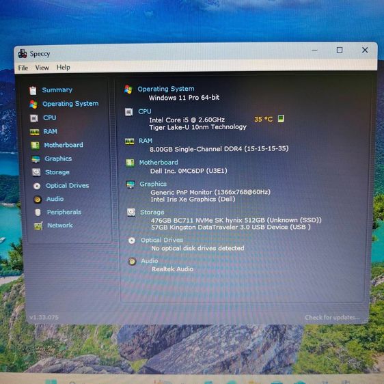Screen dimensions: 384x384
Task: Select CPU in the sidebar list
Action: (x=50, y=118)
